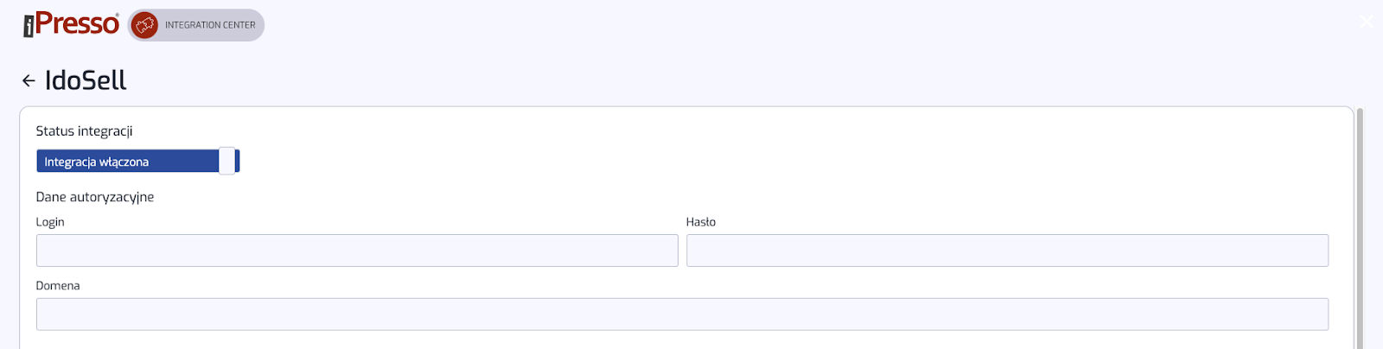The height and width of the screenshot is (349, 1383).
Task: Click the iPresso logo
Action: [x=71, y=24]
